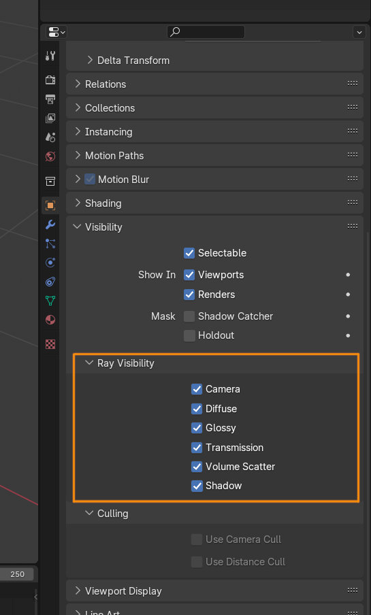Animate the Shadow Catcher property dot

point(348,316)
